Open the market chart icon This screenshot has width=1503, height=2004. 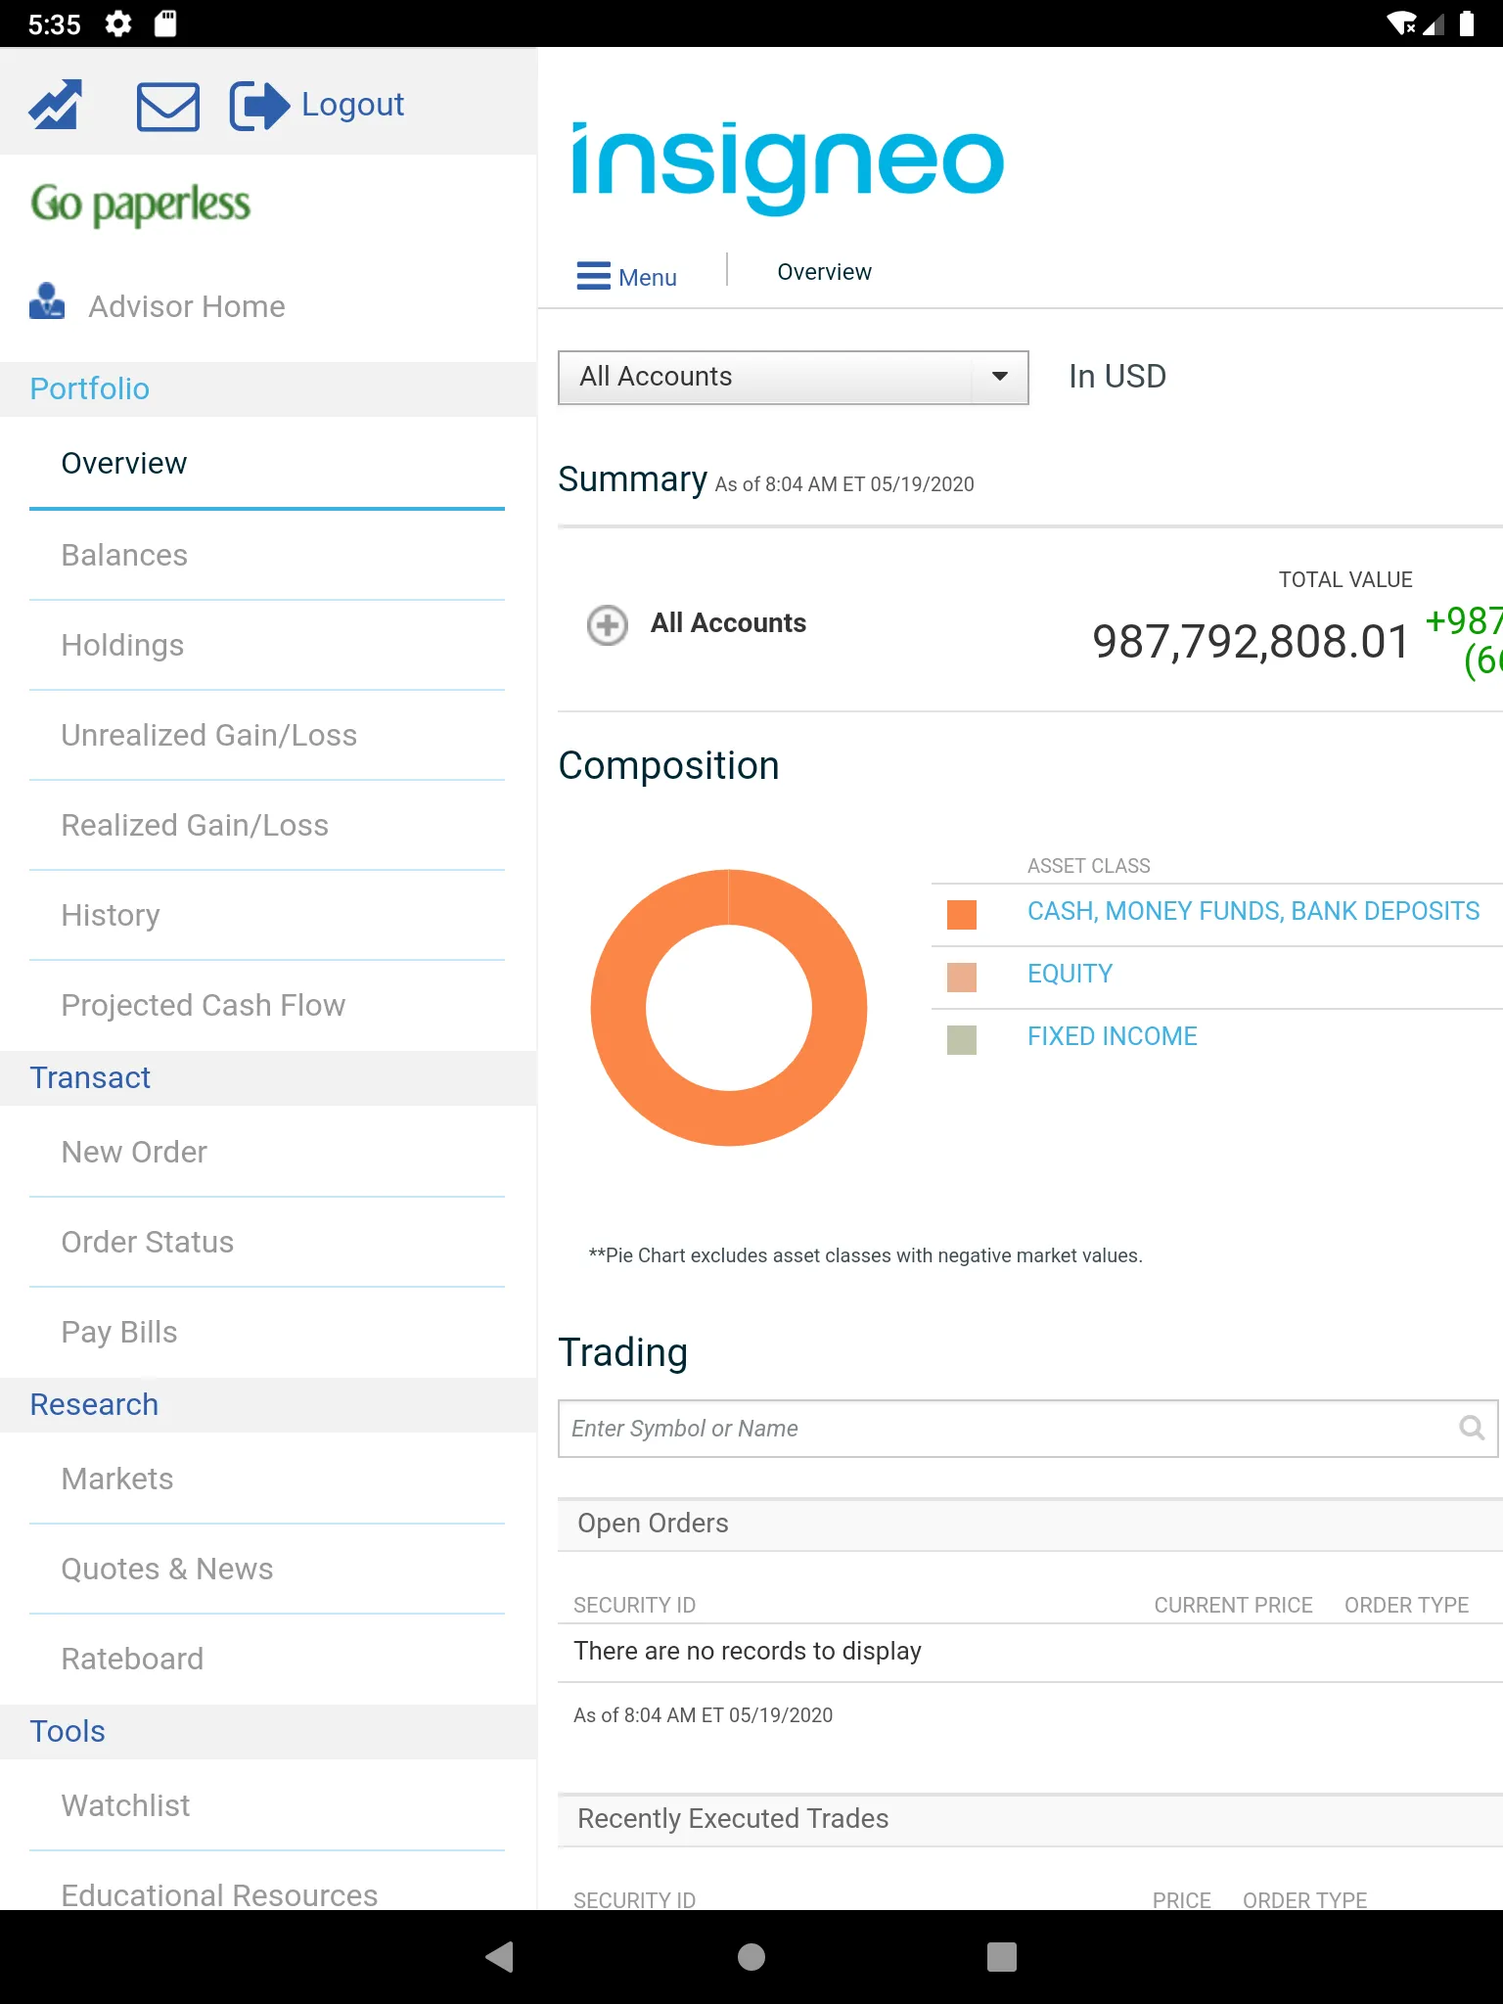tap(55, 104)
